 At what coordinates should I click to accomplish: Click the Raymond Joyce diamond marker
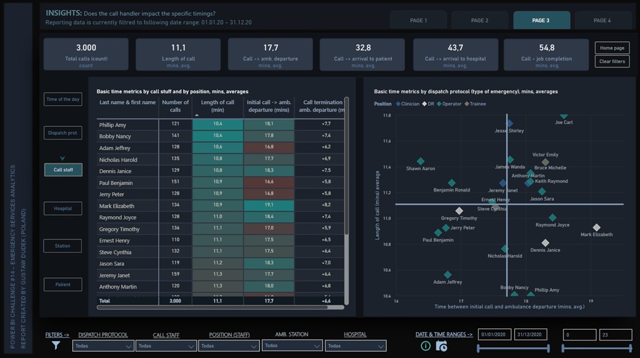pos(552,218)
